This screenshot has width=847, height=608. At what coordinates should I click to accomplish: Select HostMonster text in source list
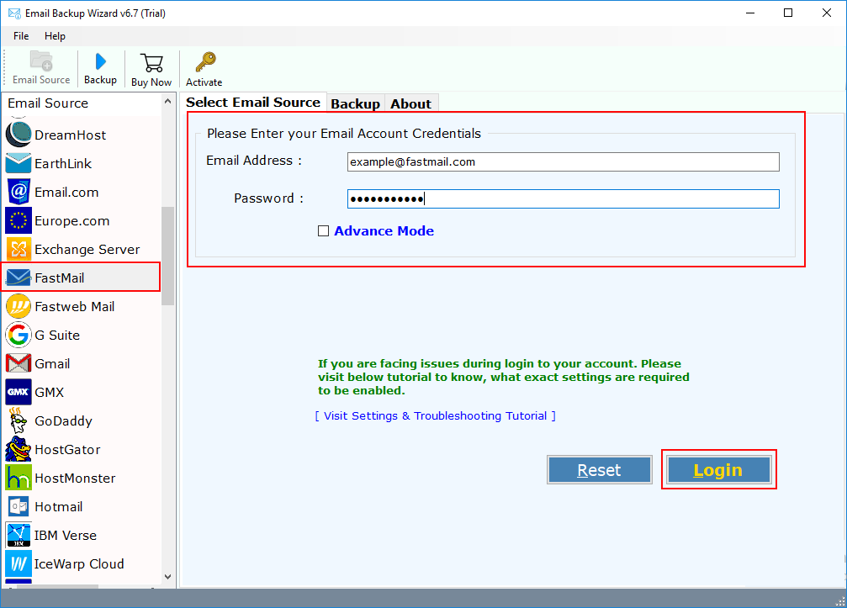click(x=75, y=478)
